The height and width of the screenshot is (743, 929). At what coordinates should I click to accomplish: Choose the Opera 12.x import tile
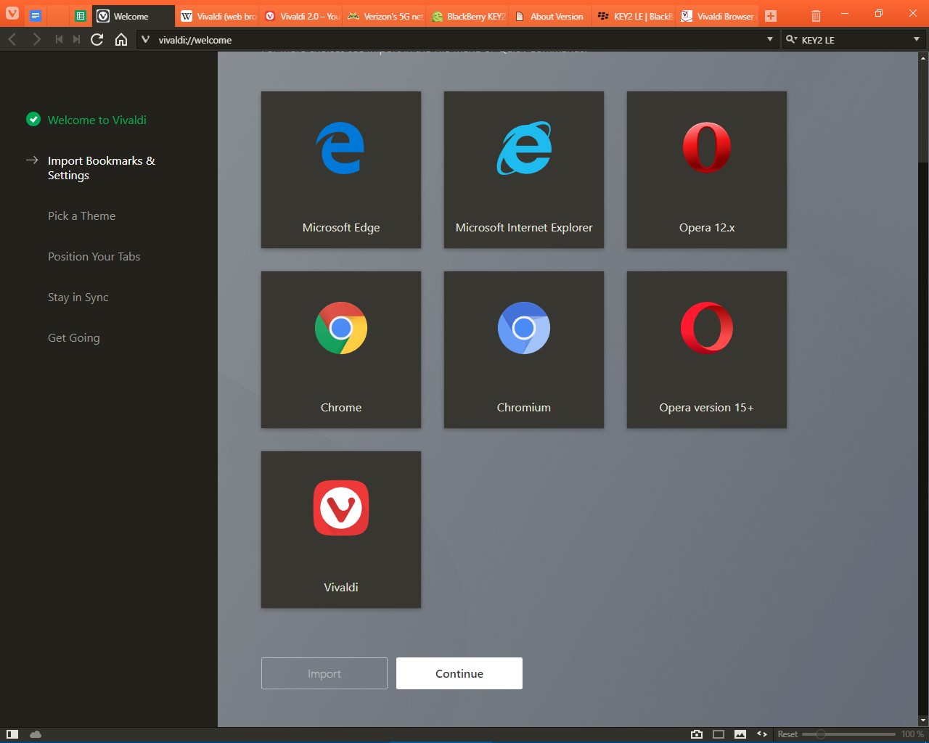(707, 170)
